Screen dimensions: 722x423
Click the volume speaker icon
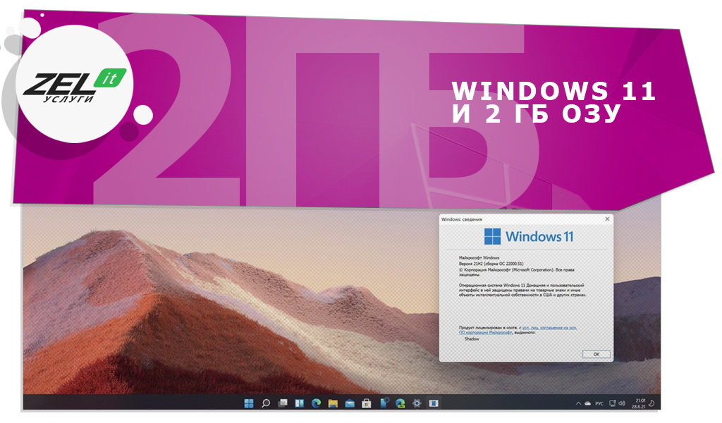point(622,403)
